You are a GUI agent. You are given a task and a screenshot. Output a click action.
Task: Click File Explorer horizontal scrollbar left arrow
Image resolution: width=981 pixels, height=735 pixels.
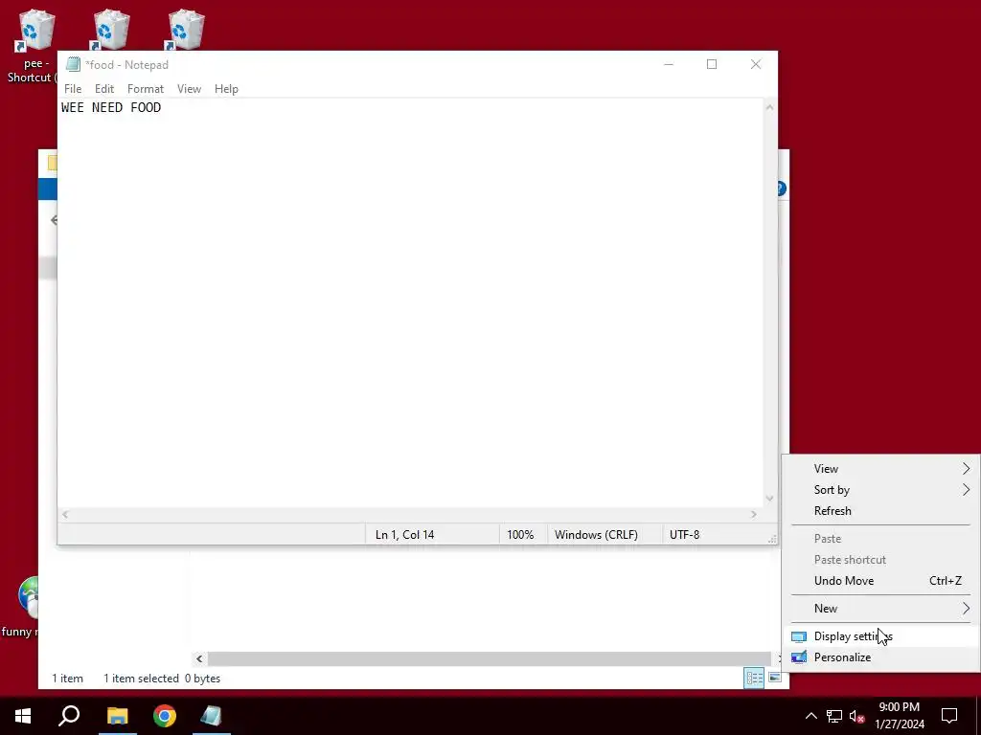tap(199, 658)
